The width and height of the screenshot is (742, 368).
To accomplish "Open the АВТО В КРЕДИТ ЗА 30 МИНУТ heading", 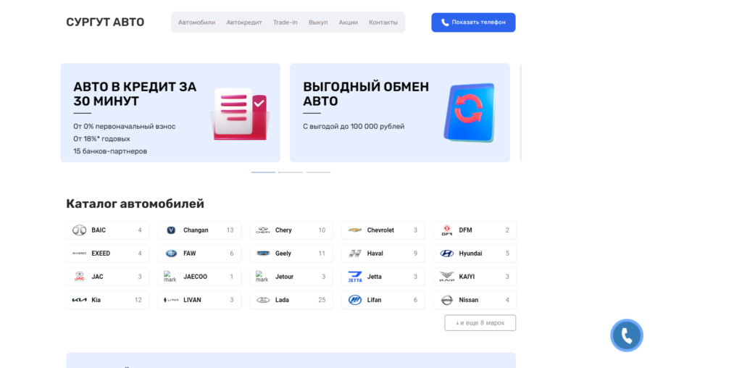I will tap(135, 93).
